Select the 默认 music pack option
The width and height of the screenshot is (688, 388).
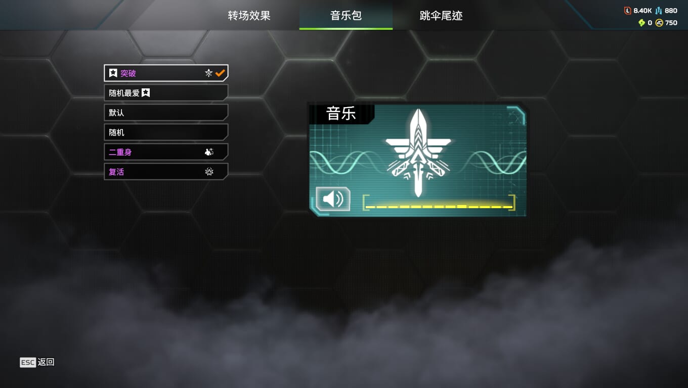coord(166,113)
